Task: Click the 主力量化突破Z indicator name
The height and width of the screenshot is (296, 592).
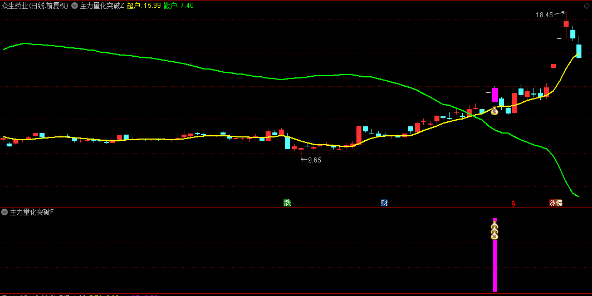Action: coord(102,6)
